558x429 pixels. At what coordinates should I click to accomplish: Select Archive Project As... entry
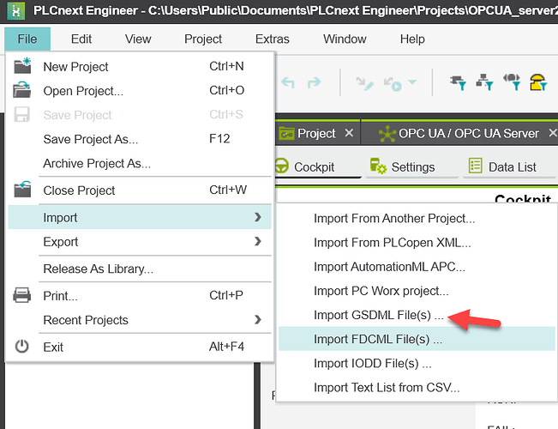[140, 163]
